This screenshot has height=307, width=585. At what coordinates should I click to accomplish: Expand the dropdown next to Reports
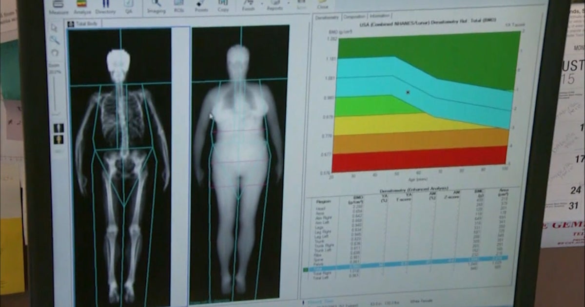click(288, 5)
